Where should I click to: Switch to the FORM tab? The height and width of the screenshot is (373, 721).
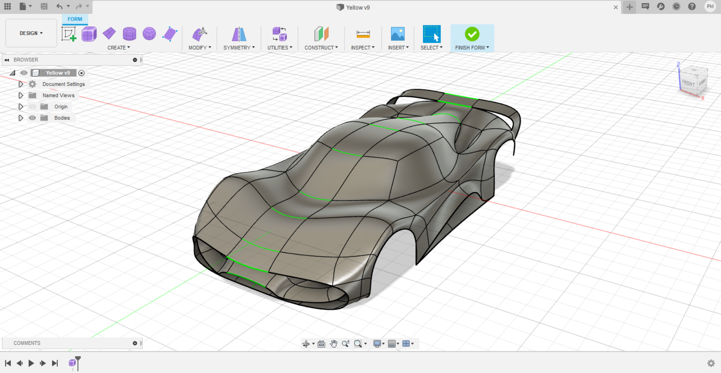(x=75, y=19)
